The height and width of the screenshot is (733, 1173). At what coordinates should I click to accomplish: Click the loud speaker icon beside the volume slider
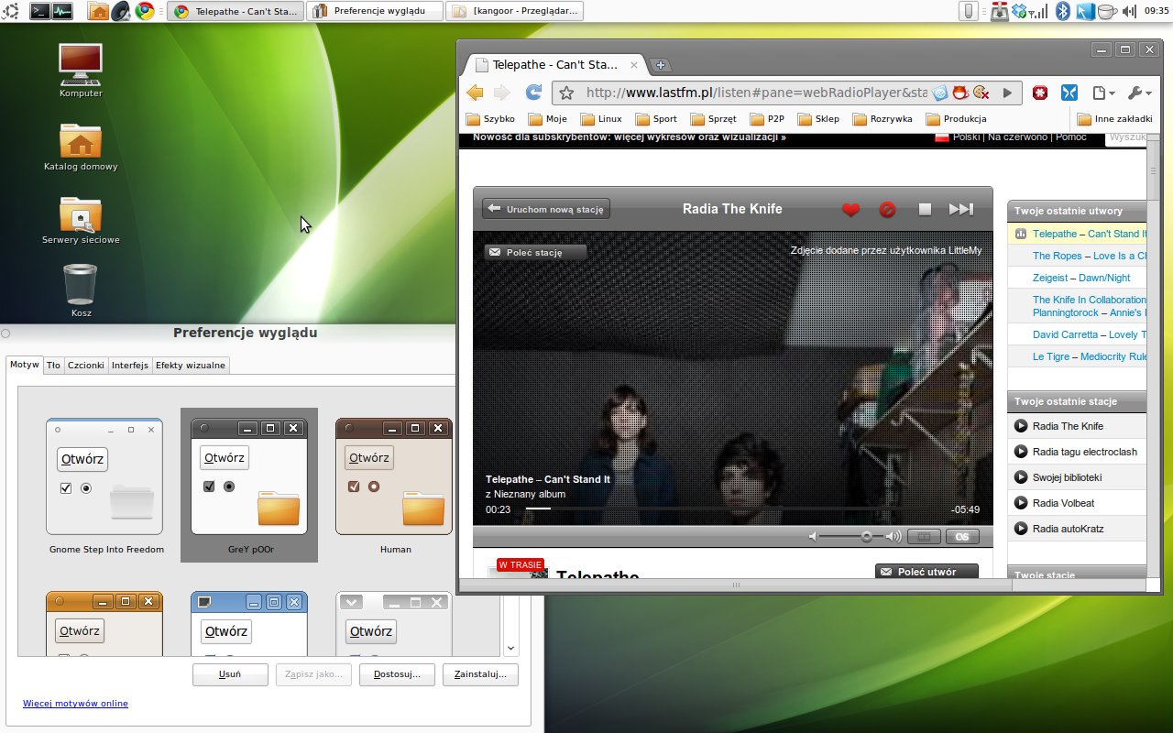[x=893, y=537]
